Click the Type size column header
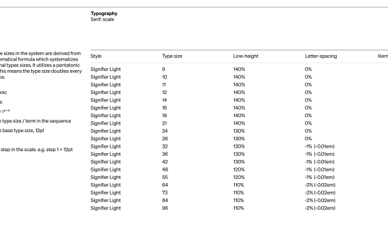 pos(172,56)
